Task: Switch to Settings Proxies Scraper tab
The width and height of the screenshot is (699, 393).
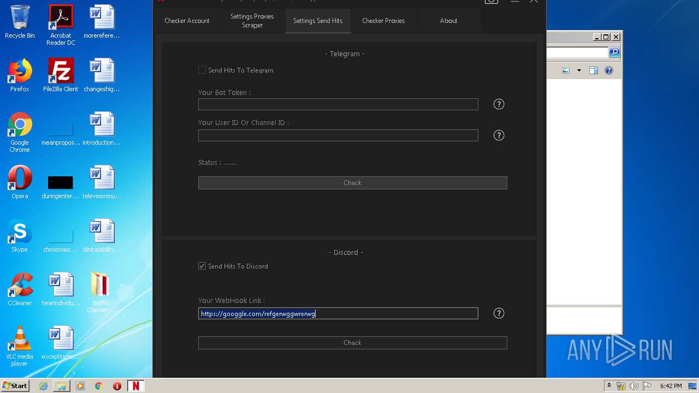Action: pyautogui.click(x=252, y=21)
